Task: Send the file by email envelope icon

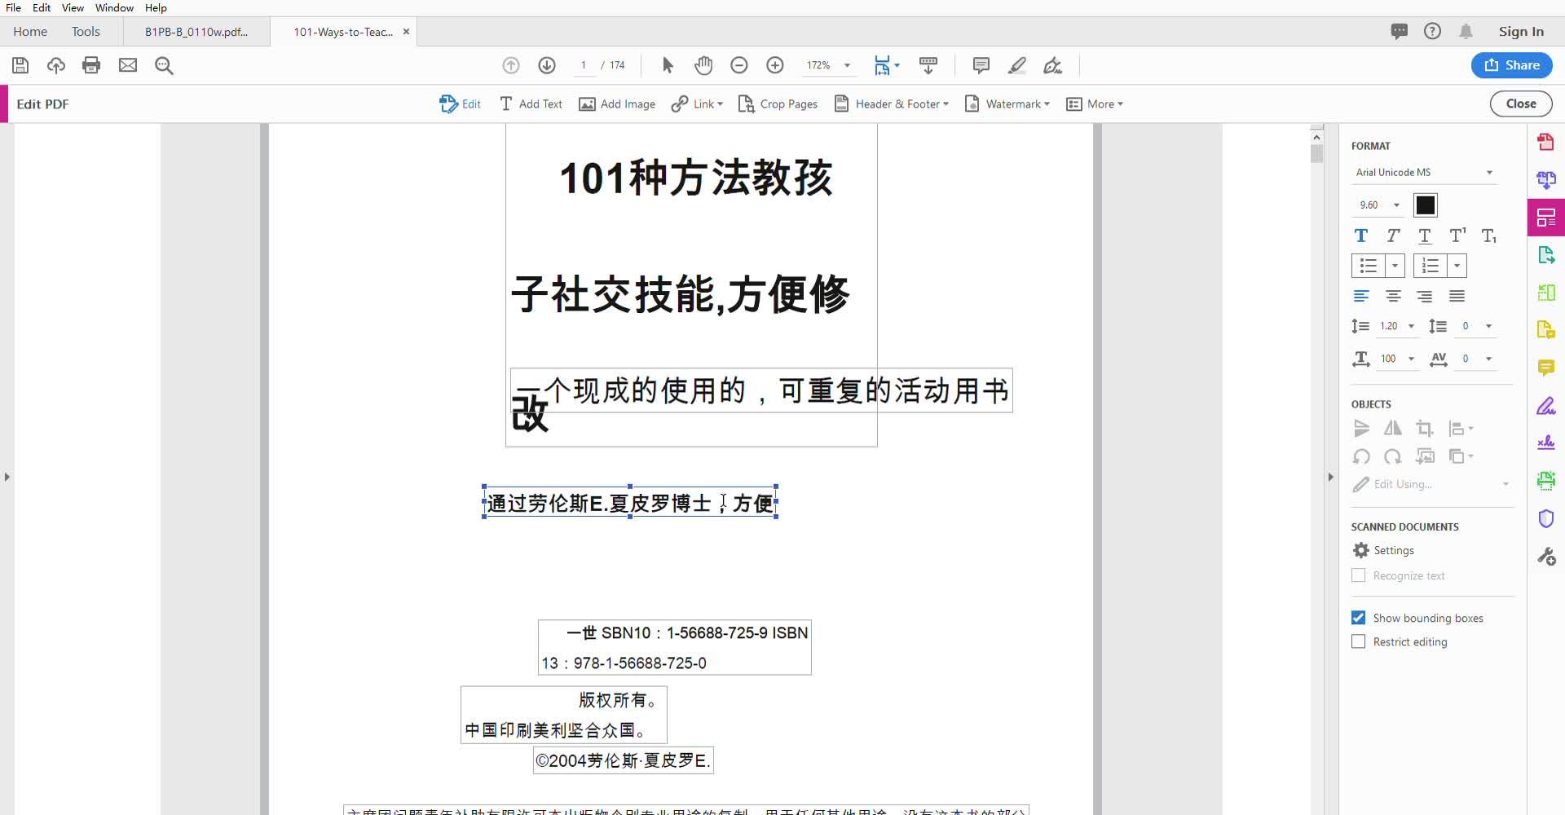Action: 128,65
